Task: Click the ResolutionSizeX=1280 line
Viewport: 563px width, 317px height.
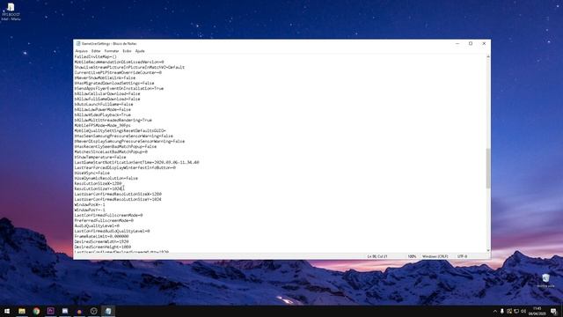Action: (x=98, y=183)
